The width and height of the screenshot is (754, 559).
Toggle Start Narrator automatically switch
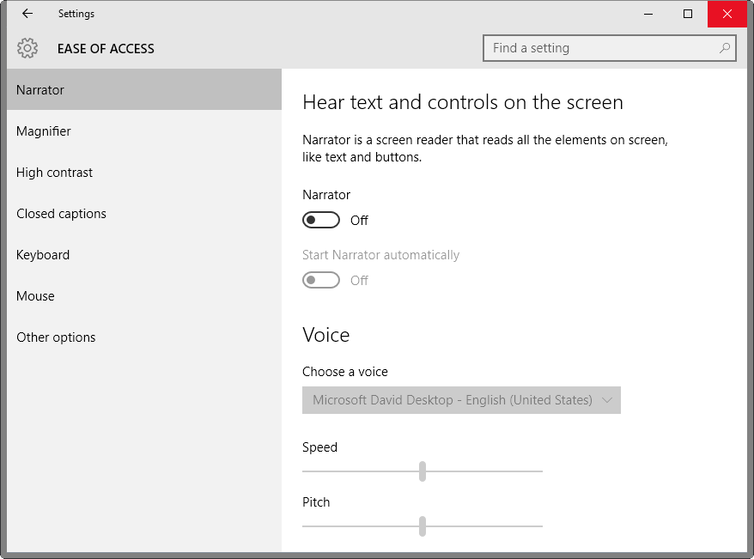pos(320,280)
